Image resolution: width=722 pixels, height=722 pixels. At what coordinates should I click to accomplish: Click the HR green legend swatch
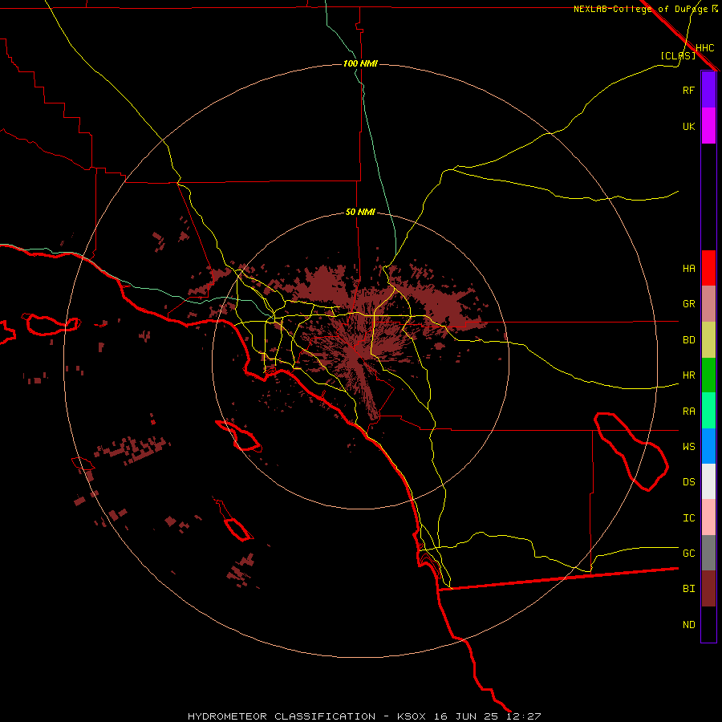coord(708,375)
